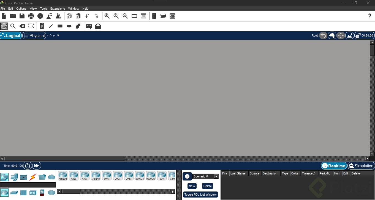Open the command log viewer icon
375x200 pixels.
(154, 16)
